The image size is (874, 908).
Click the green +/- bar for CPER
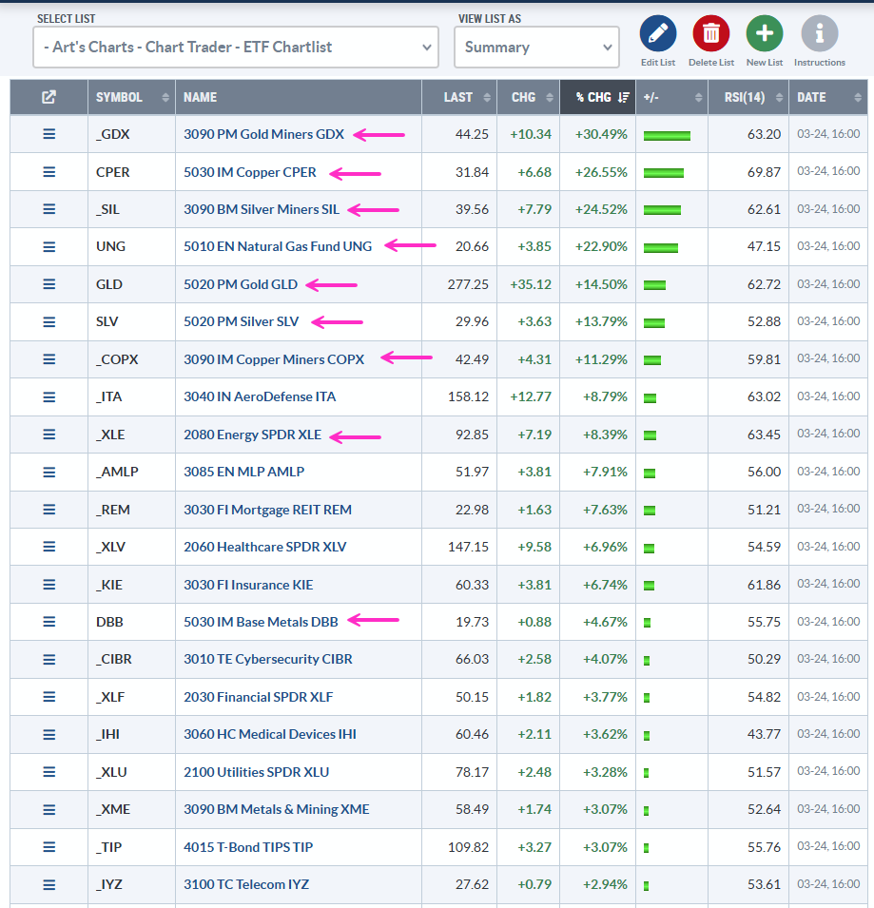tap(664, 173)
